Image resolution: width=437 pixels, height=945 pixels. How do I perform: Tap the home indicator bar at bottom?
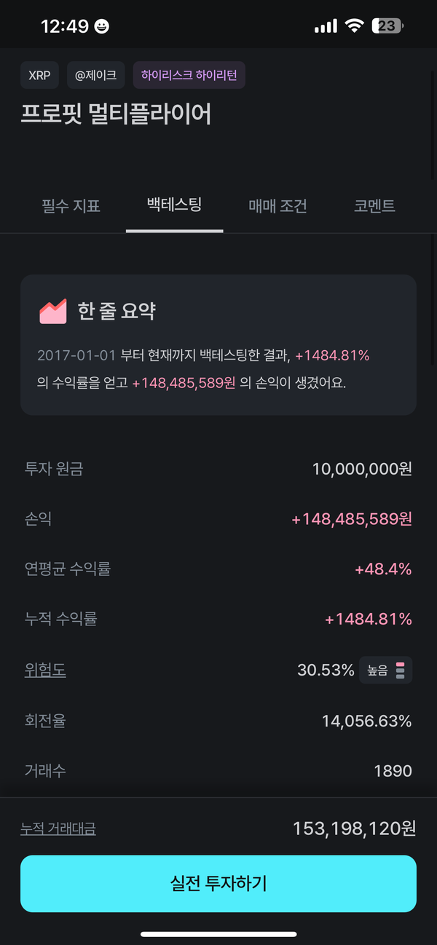[219, 934]
